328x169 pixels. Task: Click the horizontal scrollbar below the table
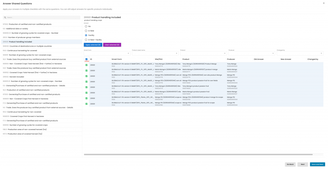(198, 155)
